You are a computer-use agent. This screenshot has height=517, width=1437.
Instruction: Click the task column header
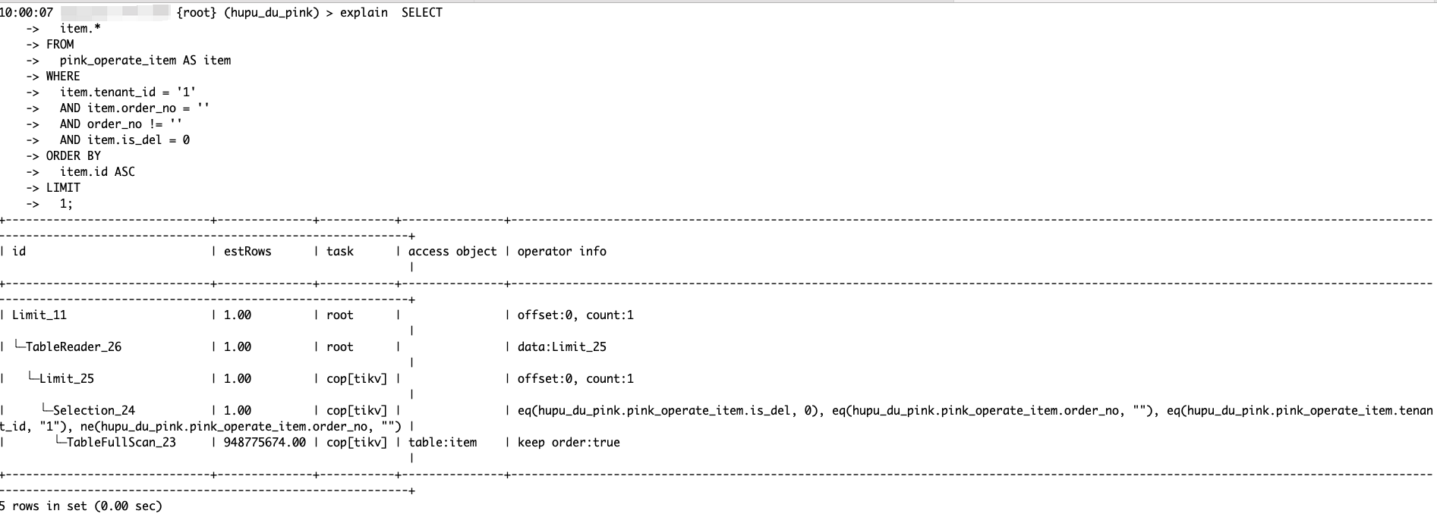[340, 251]
